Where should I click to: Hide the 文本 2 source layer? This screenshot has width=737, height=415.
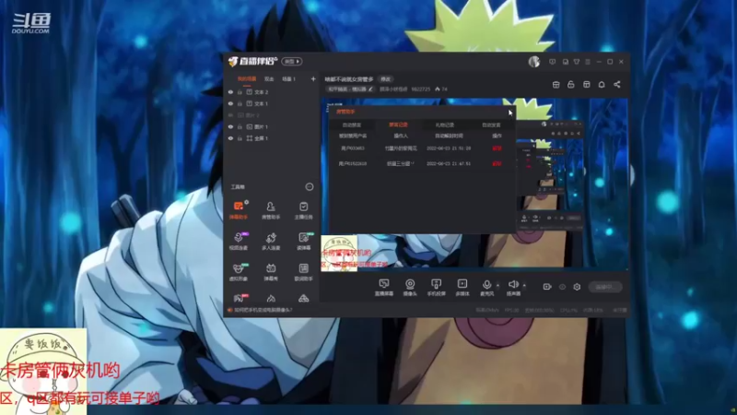[x=230, y=92]
